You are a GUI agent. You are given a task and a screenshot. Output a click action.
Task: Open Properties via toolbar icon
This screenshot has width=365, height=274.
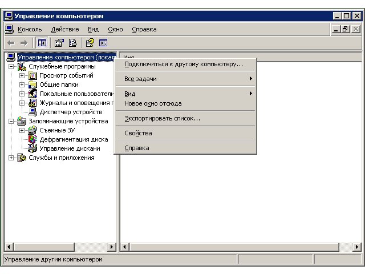click(x=59, y=43)
